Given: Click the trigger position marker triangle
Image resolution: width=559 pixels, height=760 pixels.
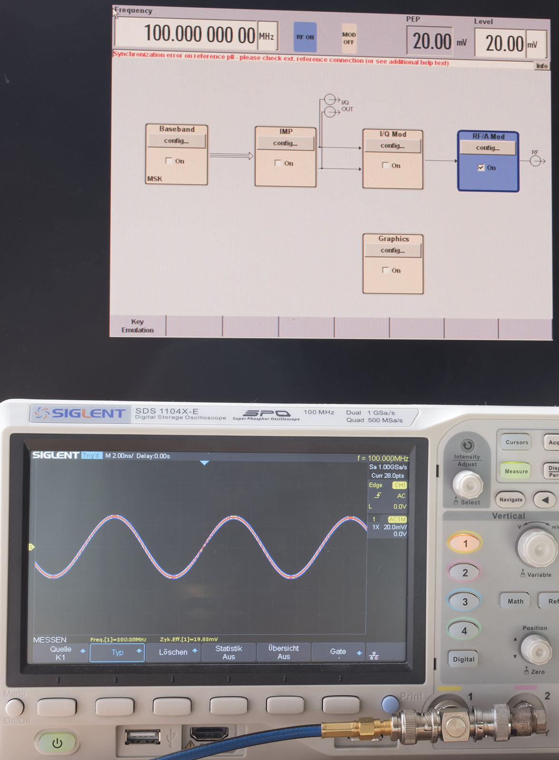Looking at the screenshot, I should 204,463.
